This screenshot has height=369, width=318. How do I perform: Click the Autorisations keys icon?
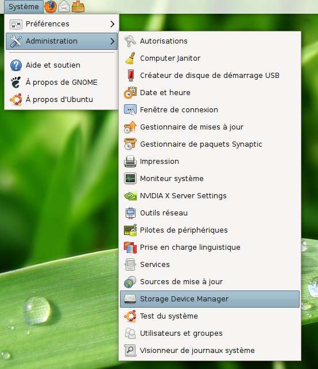130,41
